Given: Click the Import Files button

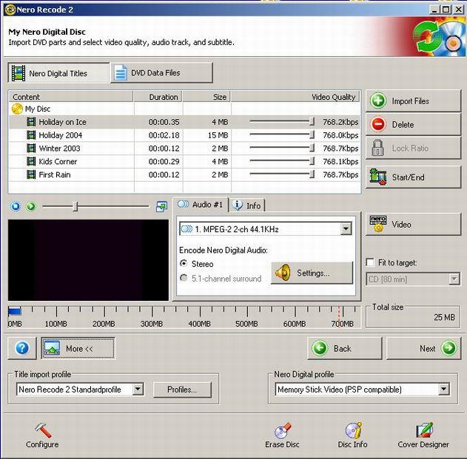Looking at the screenshot, I should tap(412, 101).
